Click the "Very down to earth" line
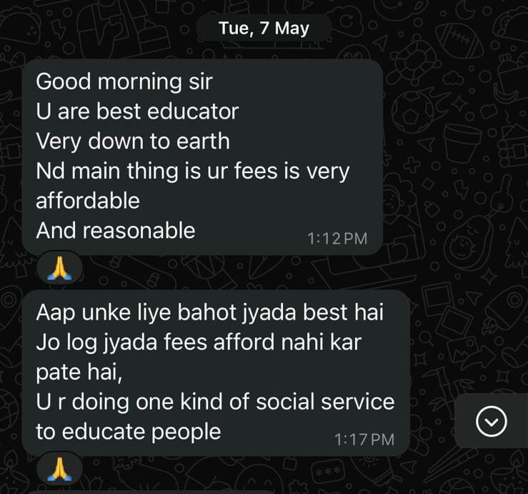 click(x=133, y=141)
